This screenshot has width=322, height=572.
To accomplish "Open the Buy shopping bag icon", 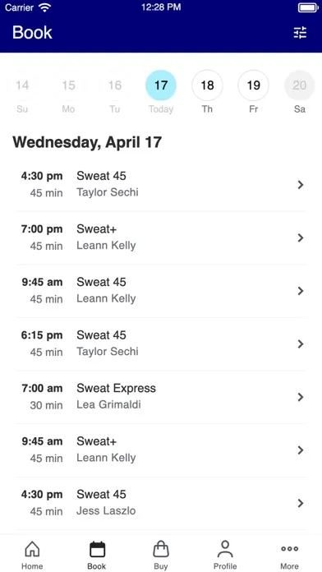I will (161, 549).
